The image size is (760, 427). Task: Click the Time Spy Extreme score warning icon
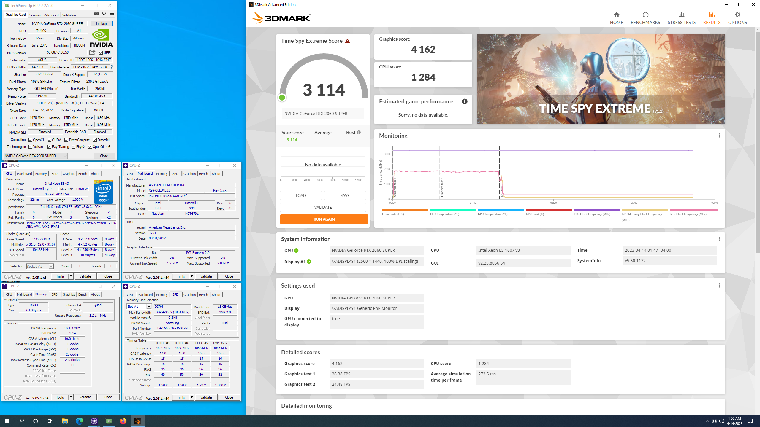point(347,41)
